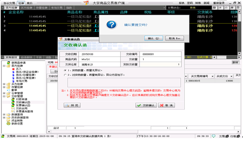Screen dimensions: 243x141
Task: Open 买成交价 column filter dropdown
Action: pos(231,76)
